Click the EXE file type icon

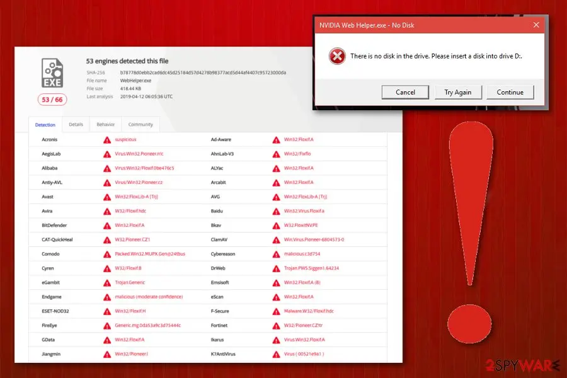pos(52,72)
